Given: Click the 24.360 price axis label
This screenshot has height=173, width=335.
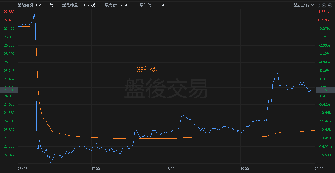Looking at the screenshot, I should 9,113.
